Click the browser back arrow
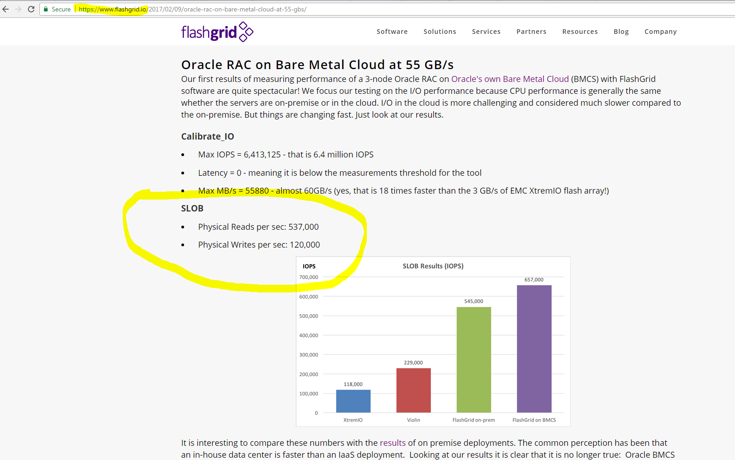The image size is (735, 460). [5, 9]
